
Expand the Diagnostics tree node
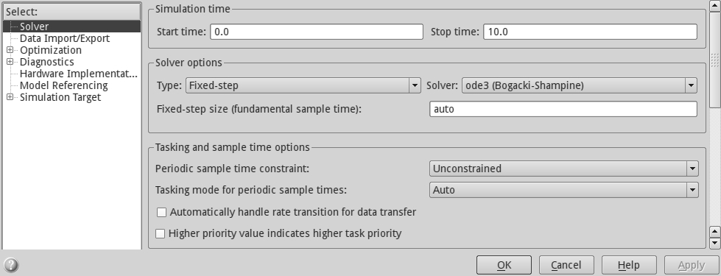pyautogui.click(x=10, y=62)
